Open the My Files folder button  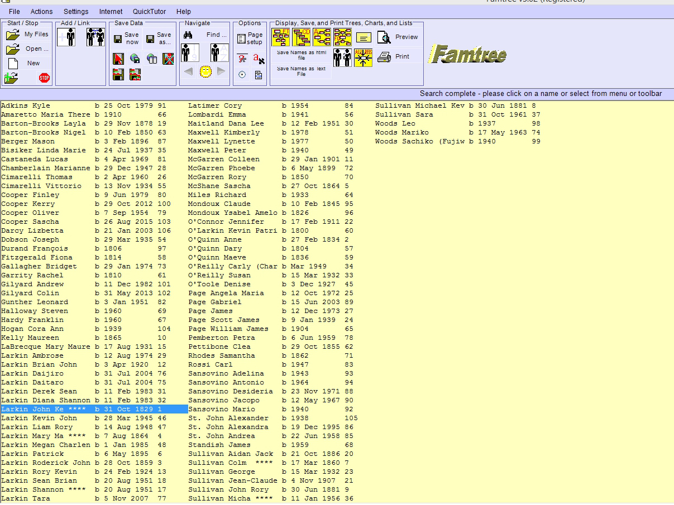click(27, 35)
